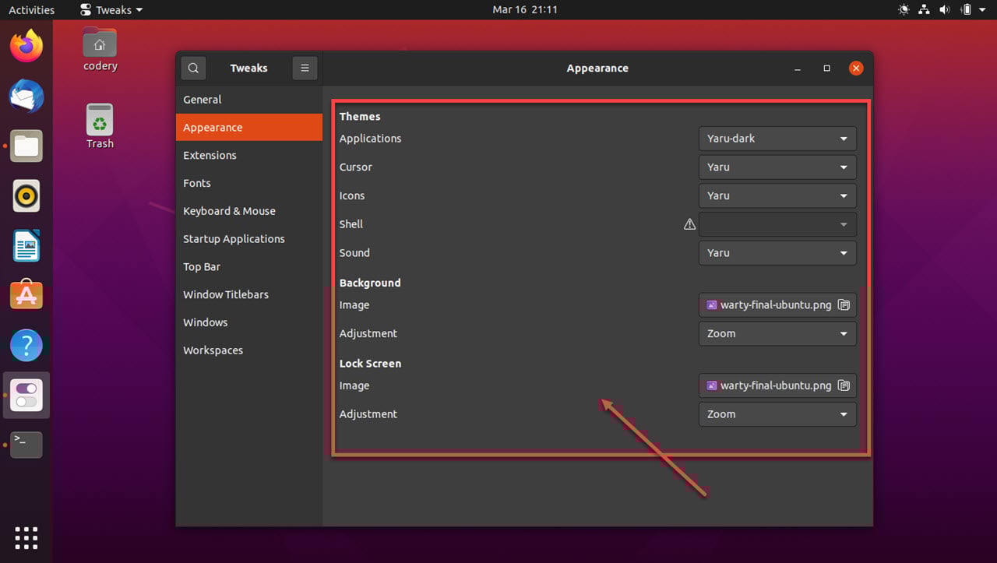Image resolution: width=997 pixels, height=563 pixels.
Task: Click the search icon in Tweaks header
Action: tap(193, 68)
